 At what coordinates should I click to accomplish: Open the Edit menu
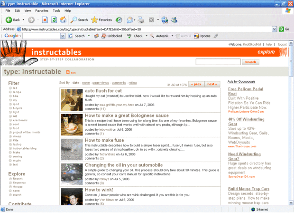(x=17, y=11)
